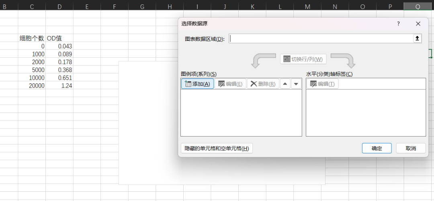Move series up with the up arrow
This screenshot has height=201, width=434.
285,84
